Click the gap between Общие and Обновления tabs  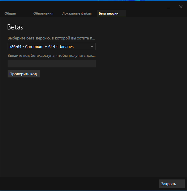click(25, 13)
